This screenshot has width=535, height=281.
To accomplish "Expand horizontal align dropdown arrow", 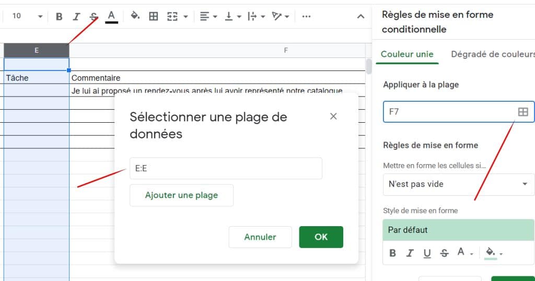I will click(215, 16).
